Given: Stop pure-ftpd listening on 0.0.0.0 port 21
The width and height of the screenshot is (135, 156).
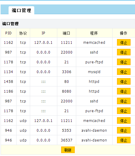Looking at the screenshot, I should point(124,62).
